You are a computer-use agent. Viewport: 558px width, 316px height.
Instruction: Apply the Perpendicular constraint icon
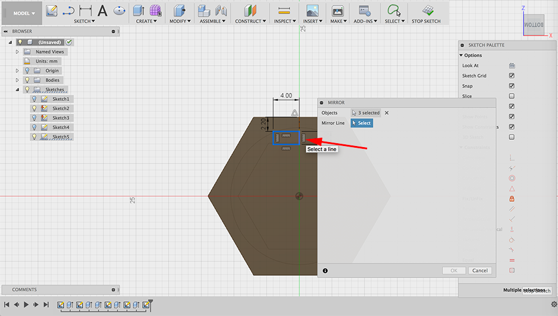[x=512, y=219]
